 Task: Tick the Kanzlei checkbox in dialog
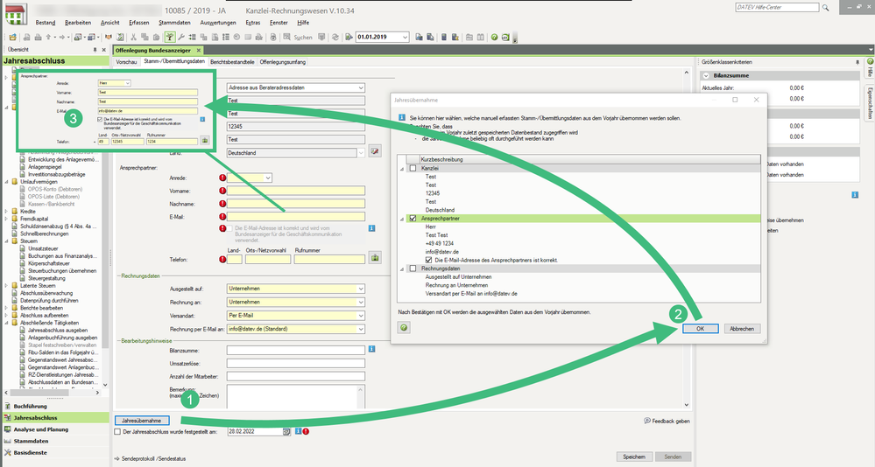click(413, 168)
